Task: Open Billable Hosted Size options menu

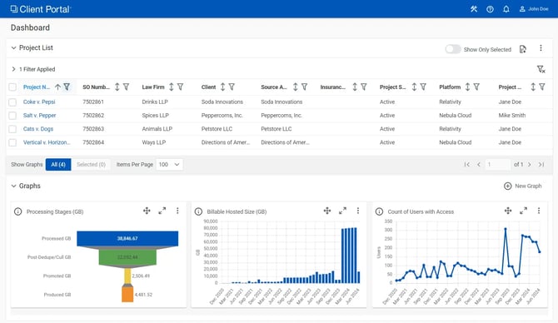Action: tap(358, 211)
